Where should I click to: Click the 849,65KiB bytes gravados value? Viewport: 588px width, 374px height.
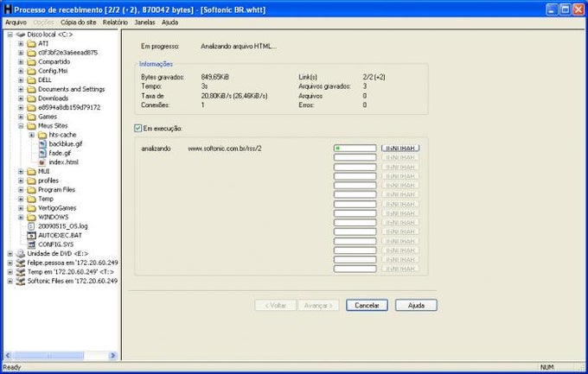[214, 77]
